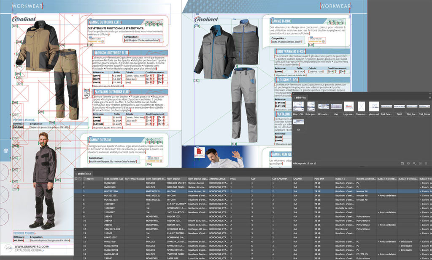Select the TAB_Acc... library thumbnail
The image size is (432, 260).
[x=412, y=106]
